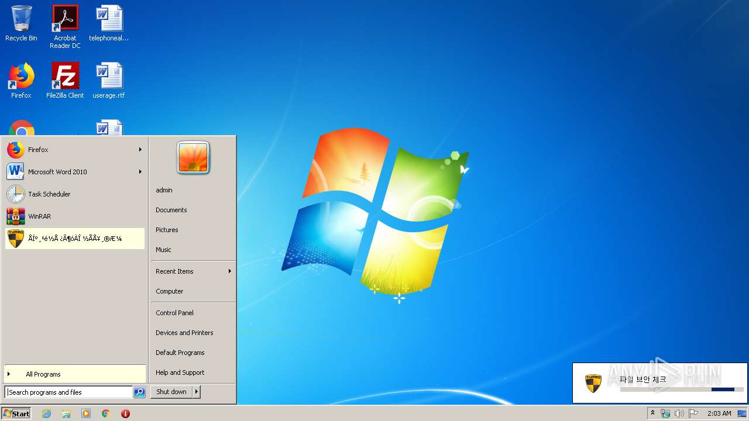Open Documents from Start menu
Viewport: 749px width, 421px height.
193,210
